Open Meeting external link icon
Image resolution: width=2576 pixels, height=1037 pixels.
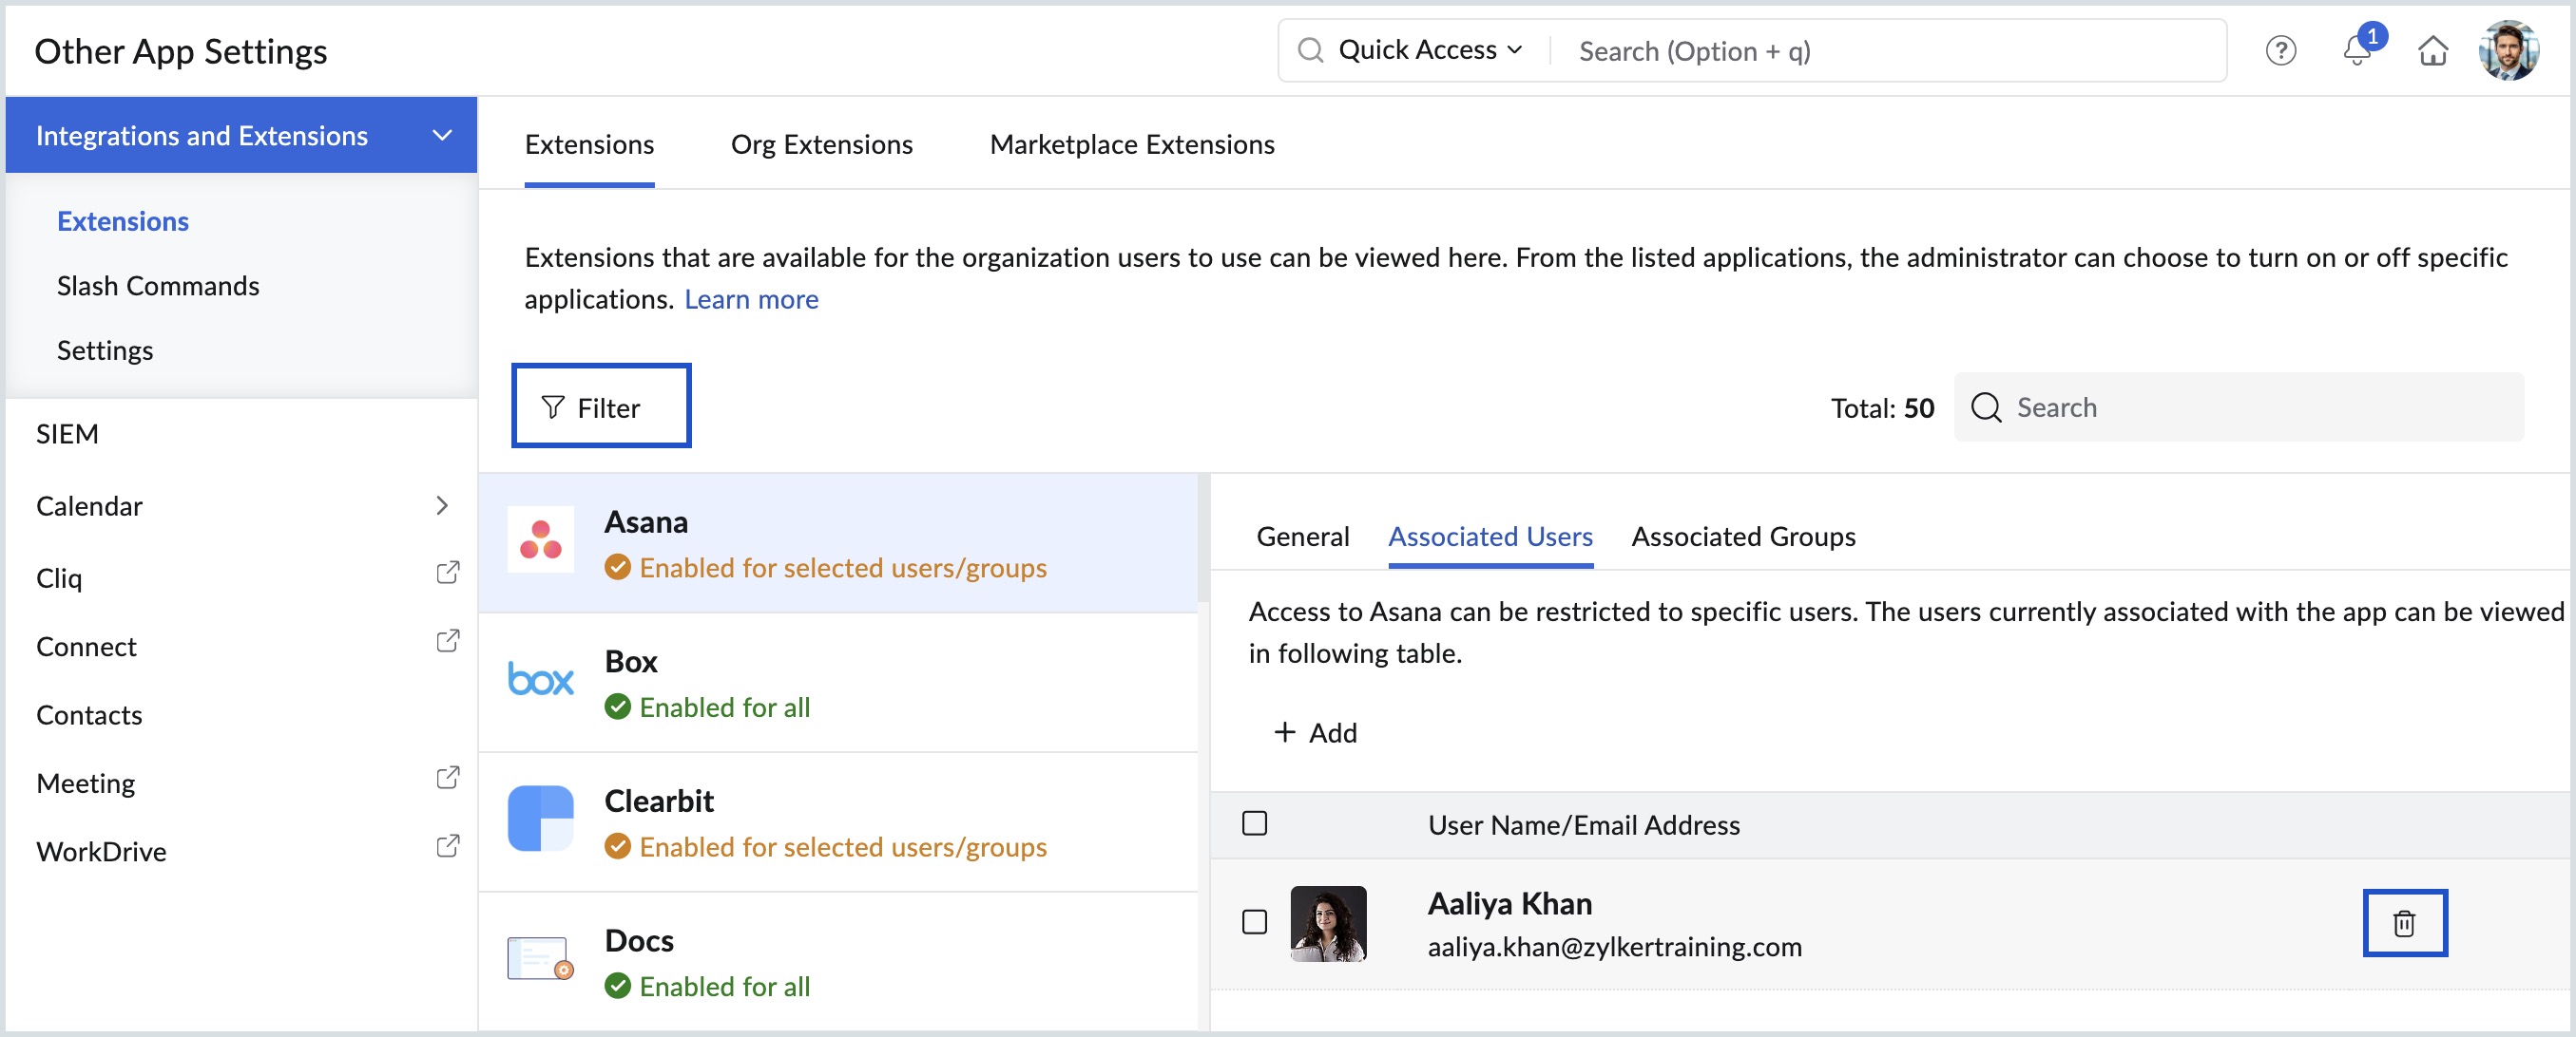pos(448,779)
